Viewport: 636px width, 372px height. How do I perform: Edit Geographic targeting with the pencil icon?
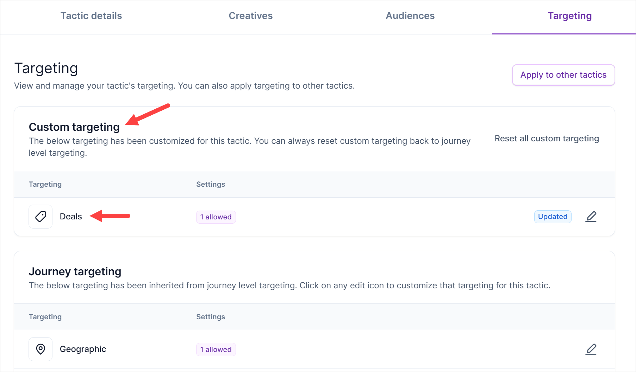[x=591, y=349]
